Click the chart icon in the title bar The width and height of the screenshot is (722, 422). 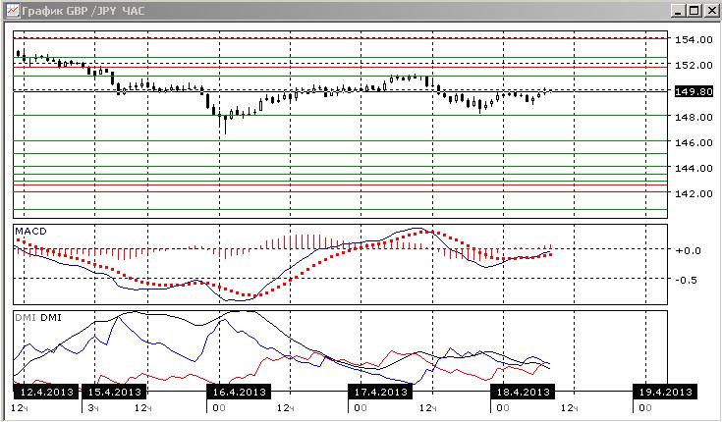(13, 10)
